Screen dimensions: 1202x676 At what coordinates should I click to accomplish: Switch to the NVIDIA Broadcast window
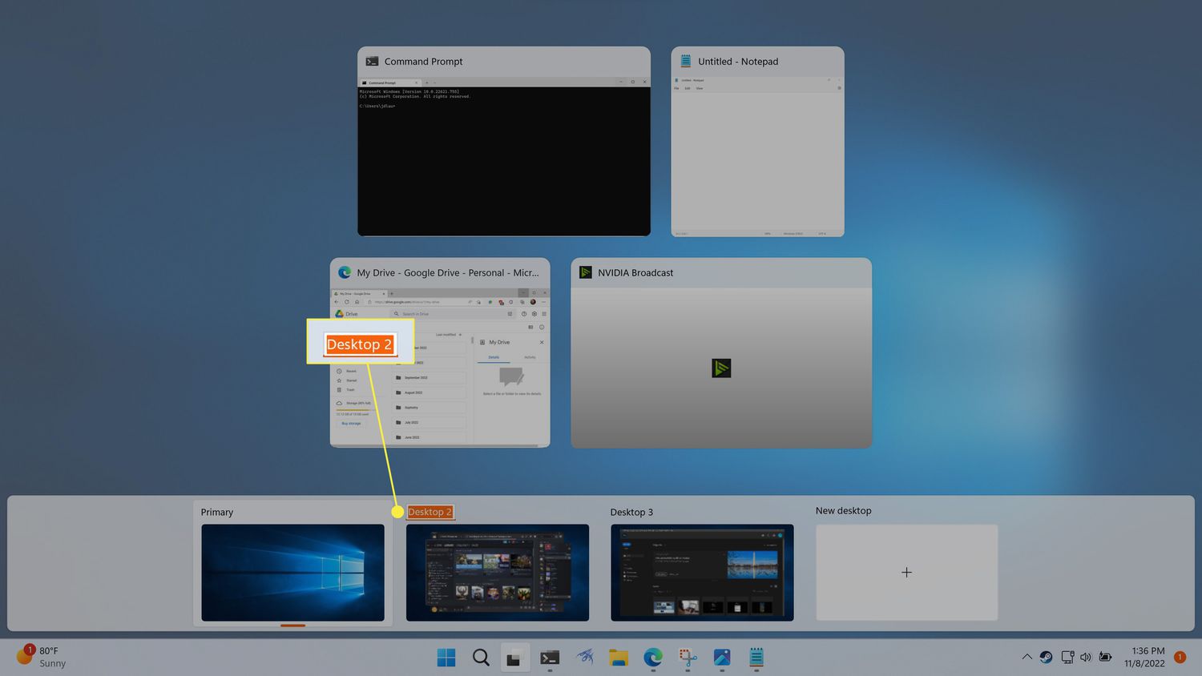tap(720, 367)
